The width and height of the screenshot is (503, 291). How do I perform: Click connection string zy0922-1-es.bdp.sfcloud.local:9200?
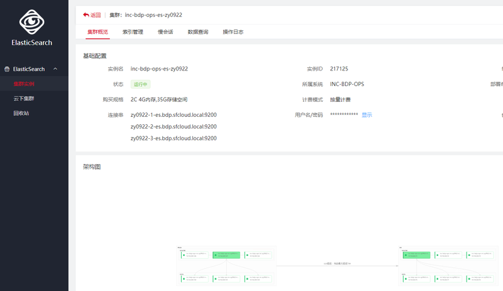(x=173, y=115)
